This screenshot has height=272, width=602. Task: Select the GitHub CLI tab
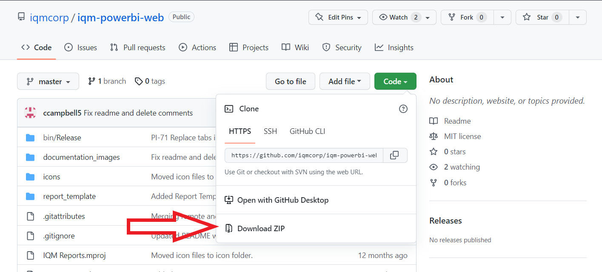pos(307,131)
